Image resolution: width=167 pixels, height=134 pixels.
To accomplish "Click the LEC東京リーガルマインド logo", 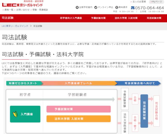I will click(23, 5).
